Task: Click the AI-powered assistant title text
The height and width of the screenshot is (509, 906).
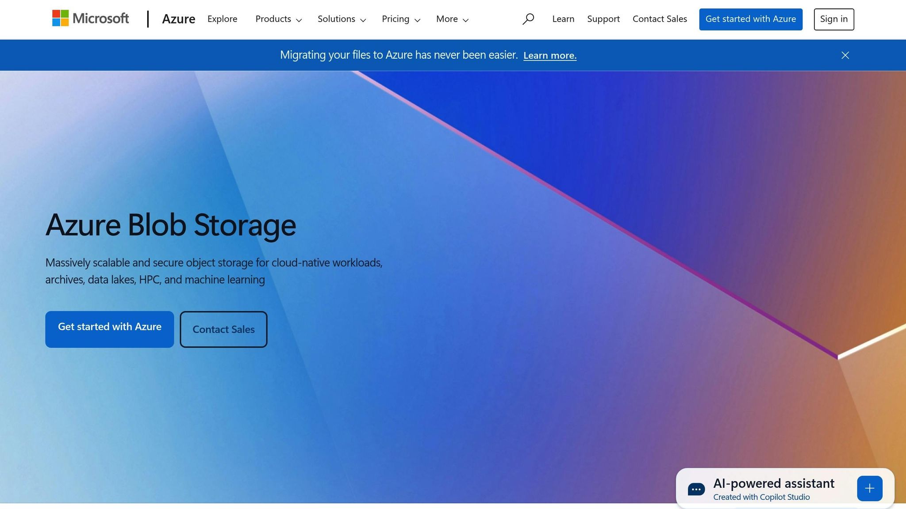Action: tap(774, 483)
